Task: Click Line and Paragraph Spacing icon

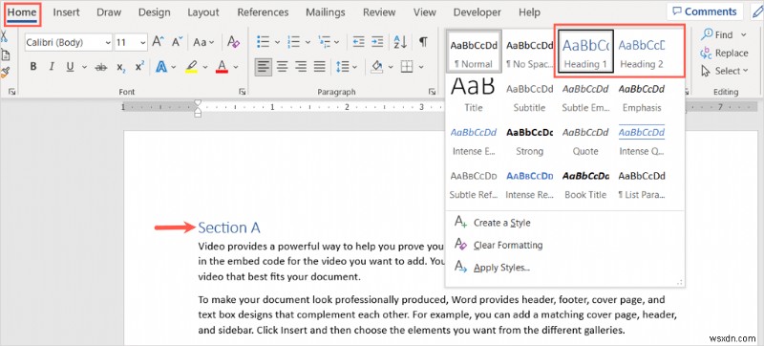Action: click(x=343, y=67)
